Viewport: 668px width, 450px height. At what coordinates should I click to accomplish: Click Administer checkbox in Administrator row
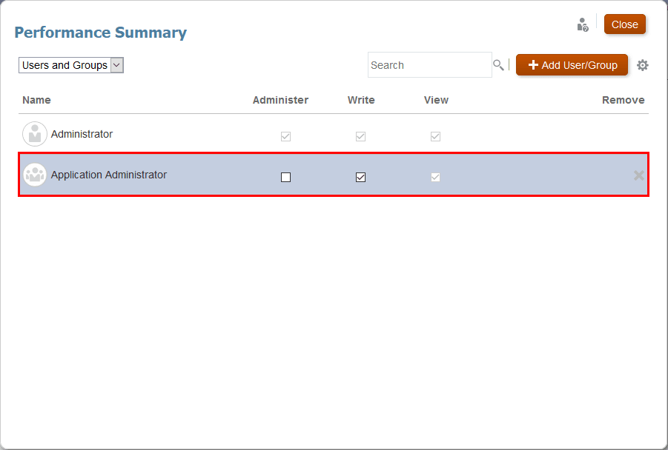click(x=286, y=136)
